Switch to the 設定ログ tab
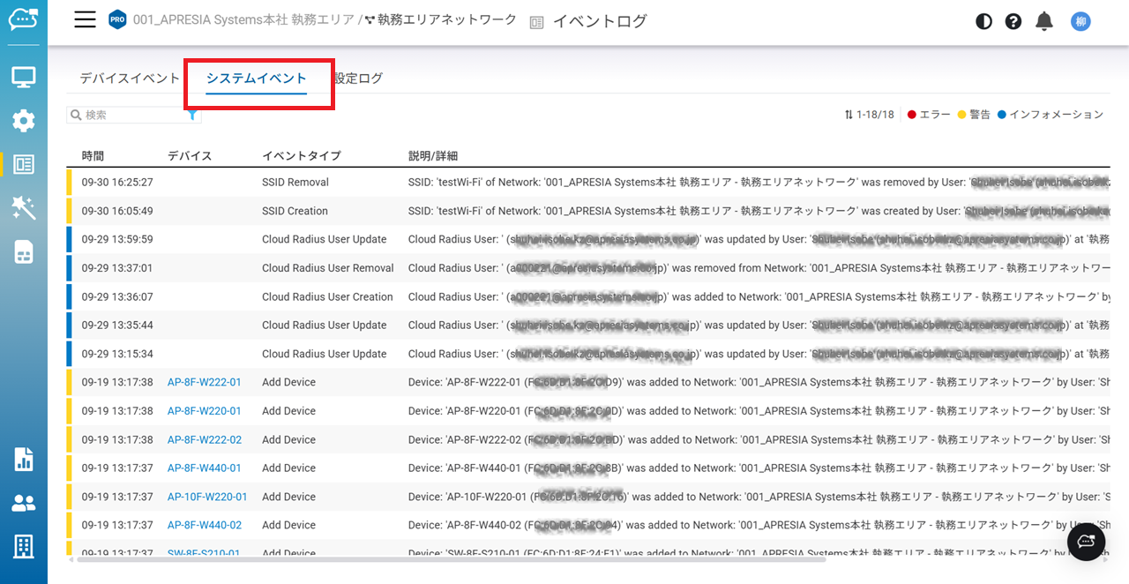This screenshot has width=1129, height=584. (359, 79)
